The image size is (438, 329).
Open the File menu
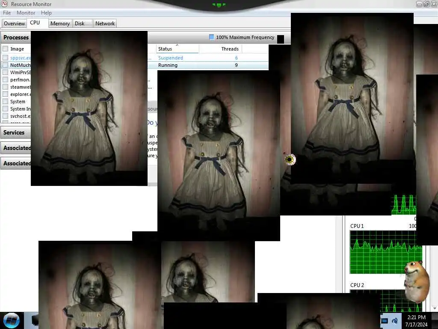click(x=7, y=13)
